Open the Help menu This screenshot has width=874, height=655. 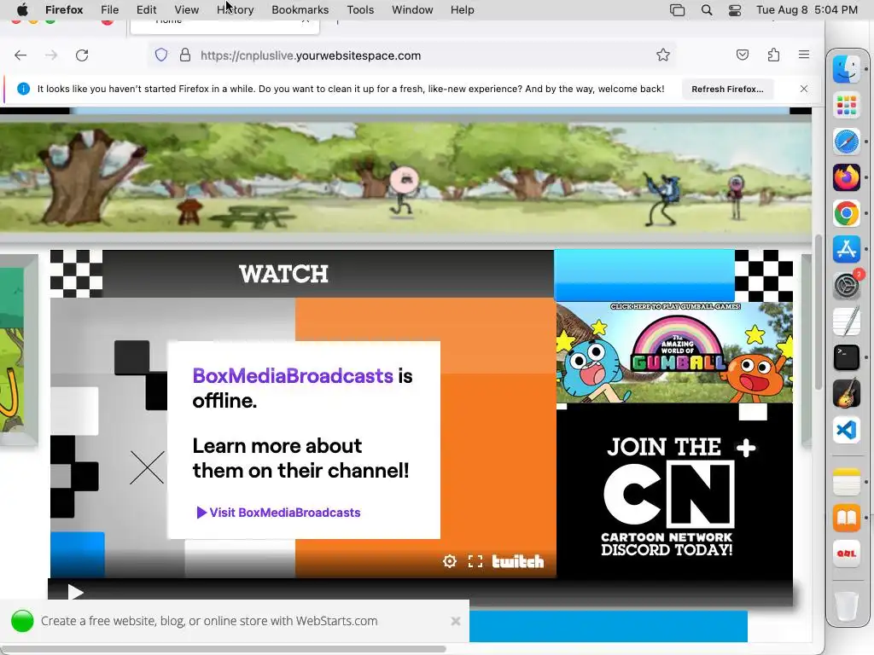(x=462, y=9)
